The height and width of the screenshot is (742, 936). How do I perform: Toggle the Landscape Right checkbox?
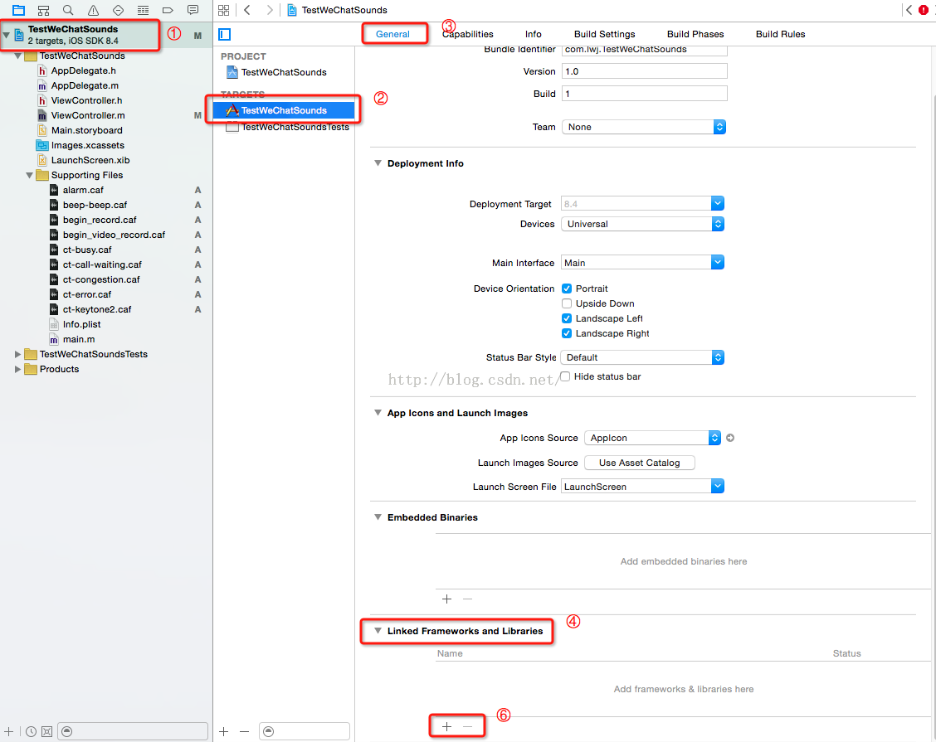(x=567, y=333)
